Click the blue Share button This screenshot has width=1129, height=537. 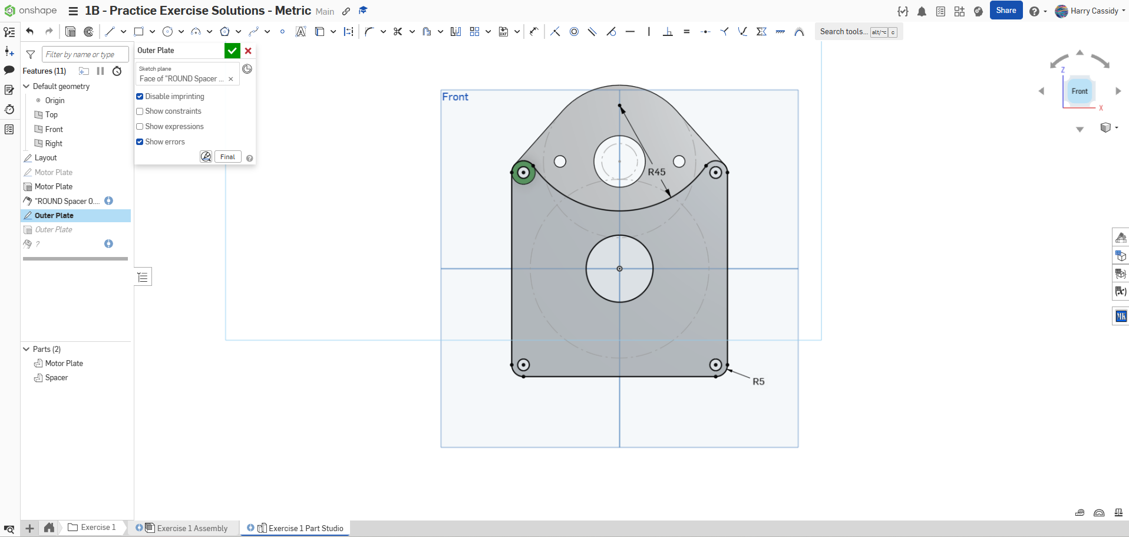point(1006,11)
